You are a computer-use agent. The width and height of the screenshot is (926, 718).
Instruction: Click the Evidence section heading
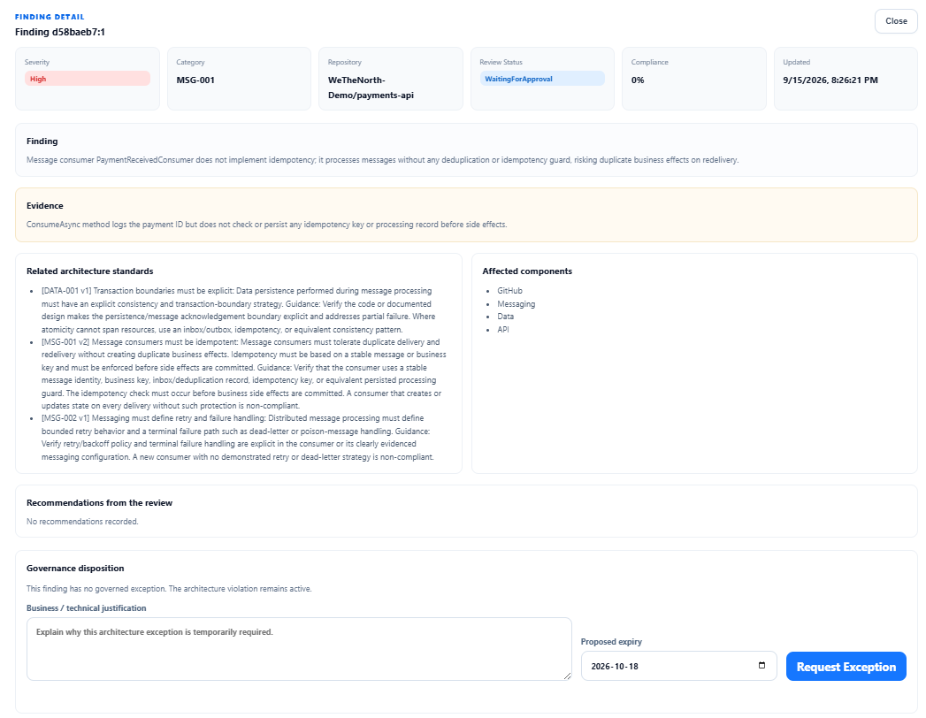pos(45,205)
